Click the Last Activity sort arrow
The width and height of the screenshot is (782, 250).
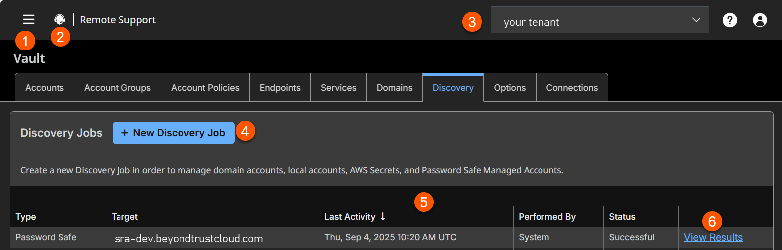[x=383, y=216]
